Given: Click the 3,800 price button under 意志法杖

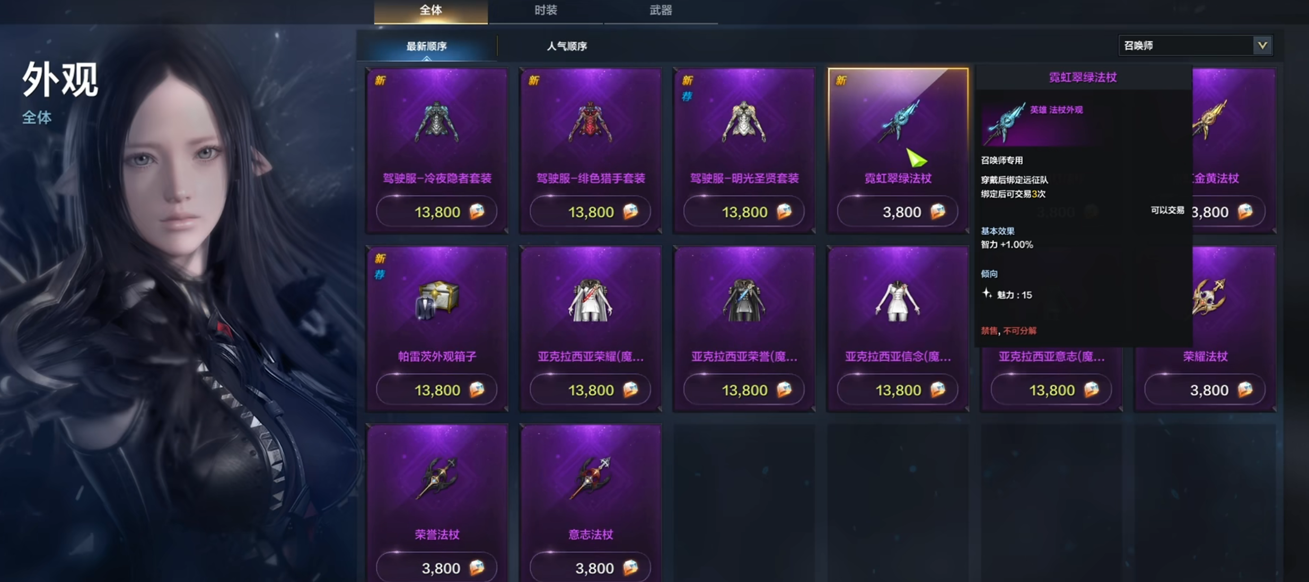Looking at the screenshot, I should point(590,568).
